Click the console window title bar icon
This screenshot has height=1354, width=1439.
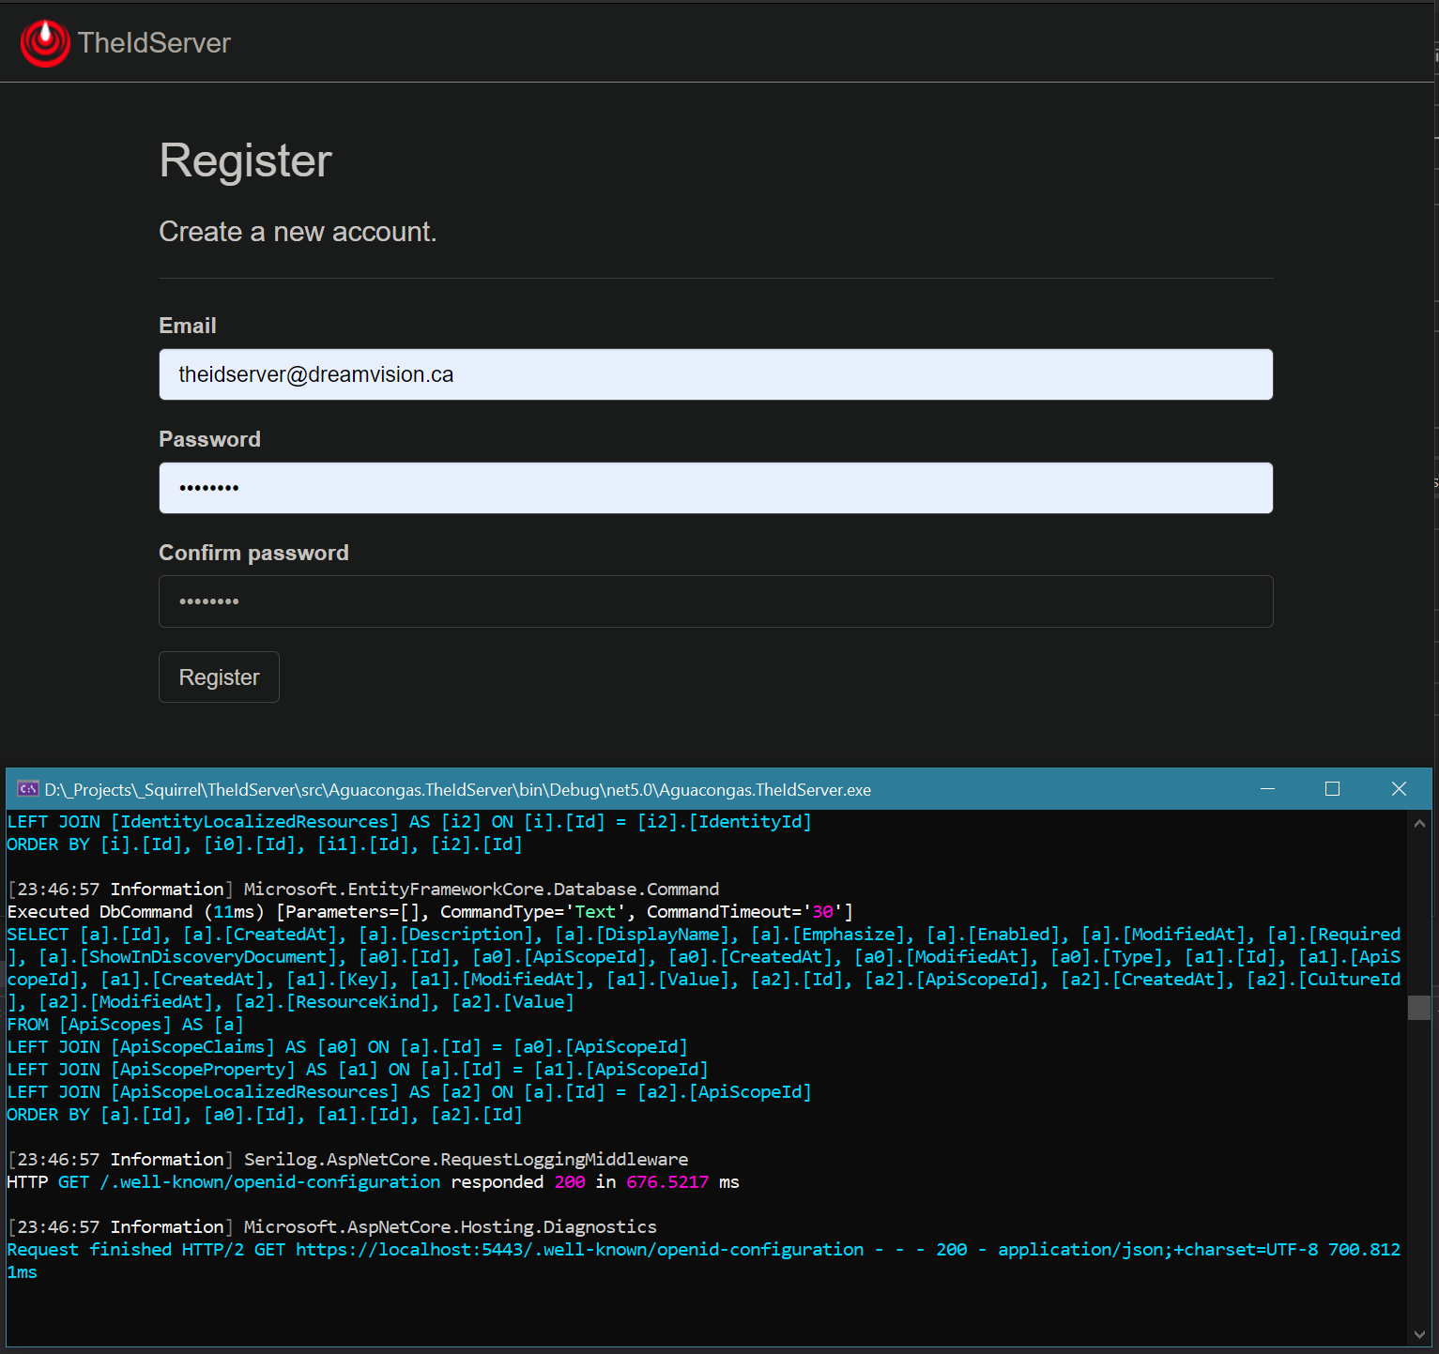(x=28, y=789)
